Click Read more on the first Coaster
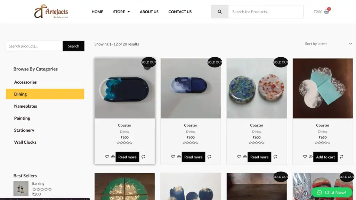 point(127,157)
